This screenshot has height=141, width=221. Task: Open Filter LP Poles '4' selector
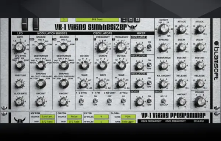[x=101, y=116]
